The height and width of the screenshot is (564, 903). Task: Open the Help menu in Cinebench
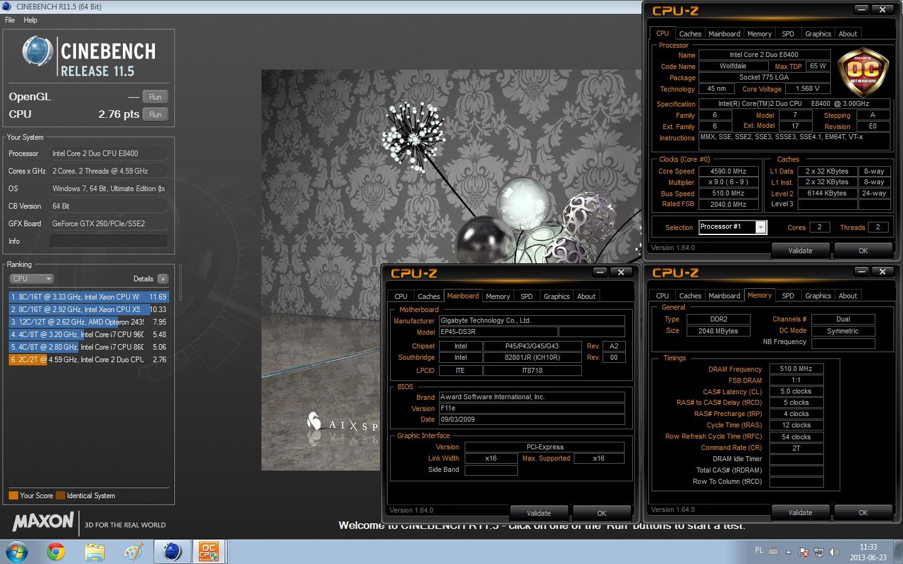click(30, 20)
